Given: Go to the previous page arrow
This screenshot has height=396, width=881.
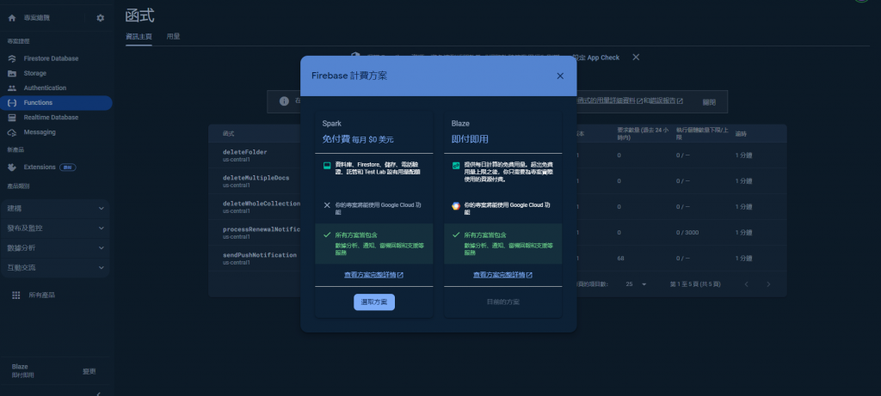Looking at the screenshot, I should click(x=746, y=284).
